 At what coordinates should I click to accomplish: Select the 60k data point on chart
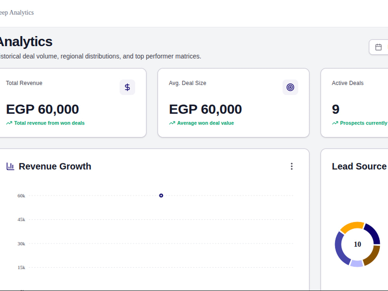coord(161,196)
